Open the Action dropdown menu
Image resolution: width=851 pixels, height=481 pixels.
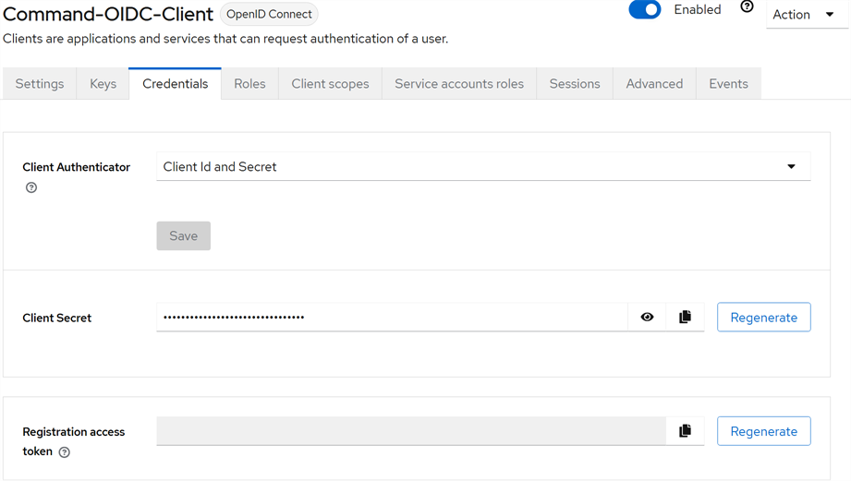point(803,15)
